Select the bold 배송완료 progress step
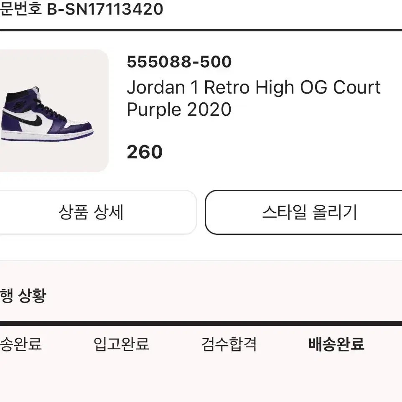Viewport: 402px width, 402px height. (x=336, y=344)
